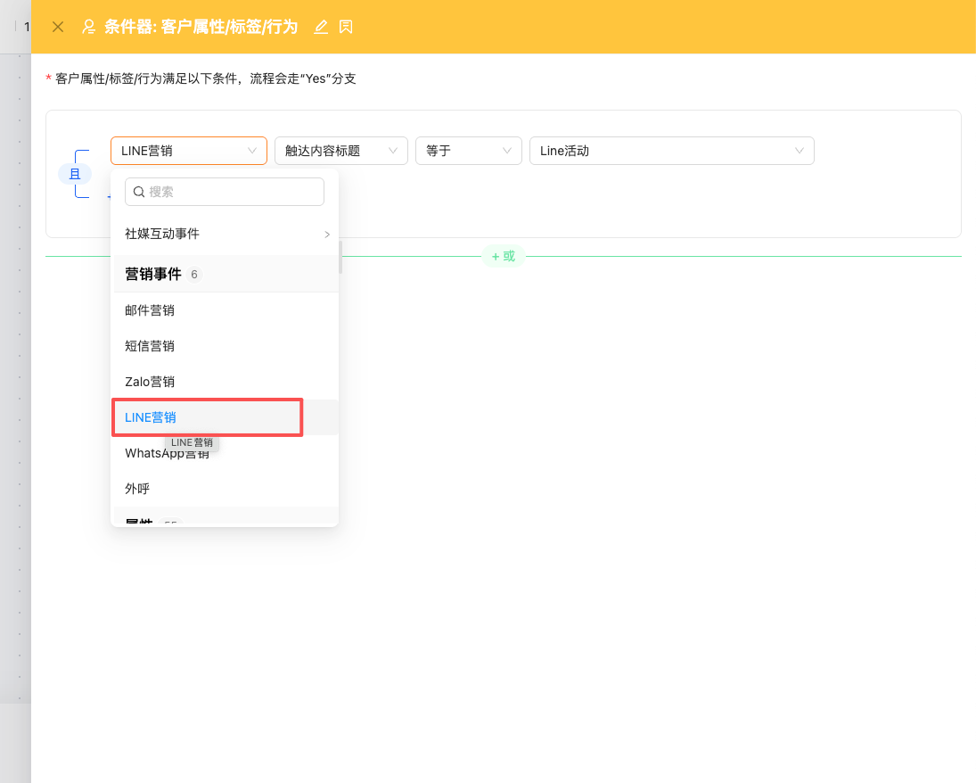Toggle the 且 logic badge
The height and width of the screenshot is (783, 976).
tap(75, 174)
